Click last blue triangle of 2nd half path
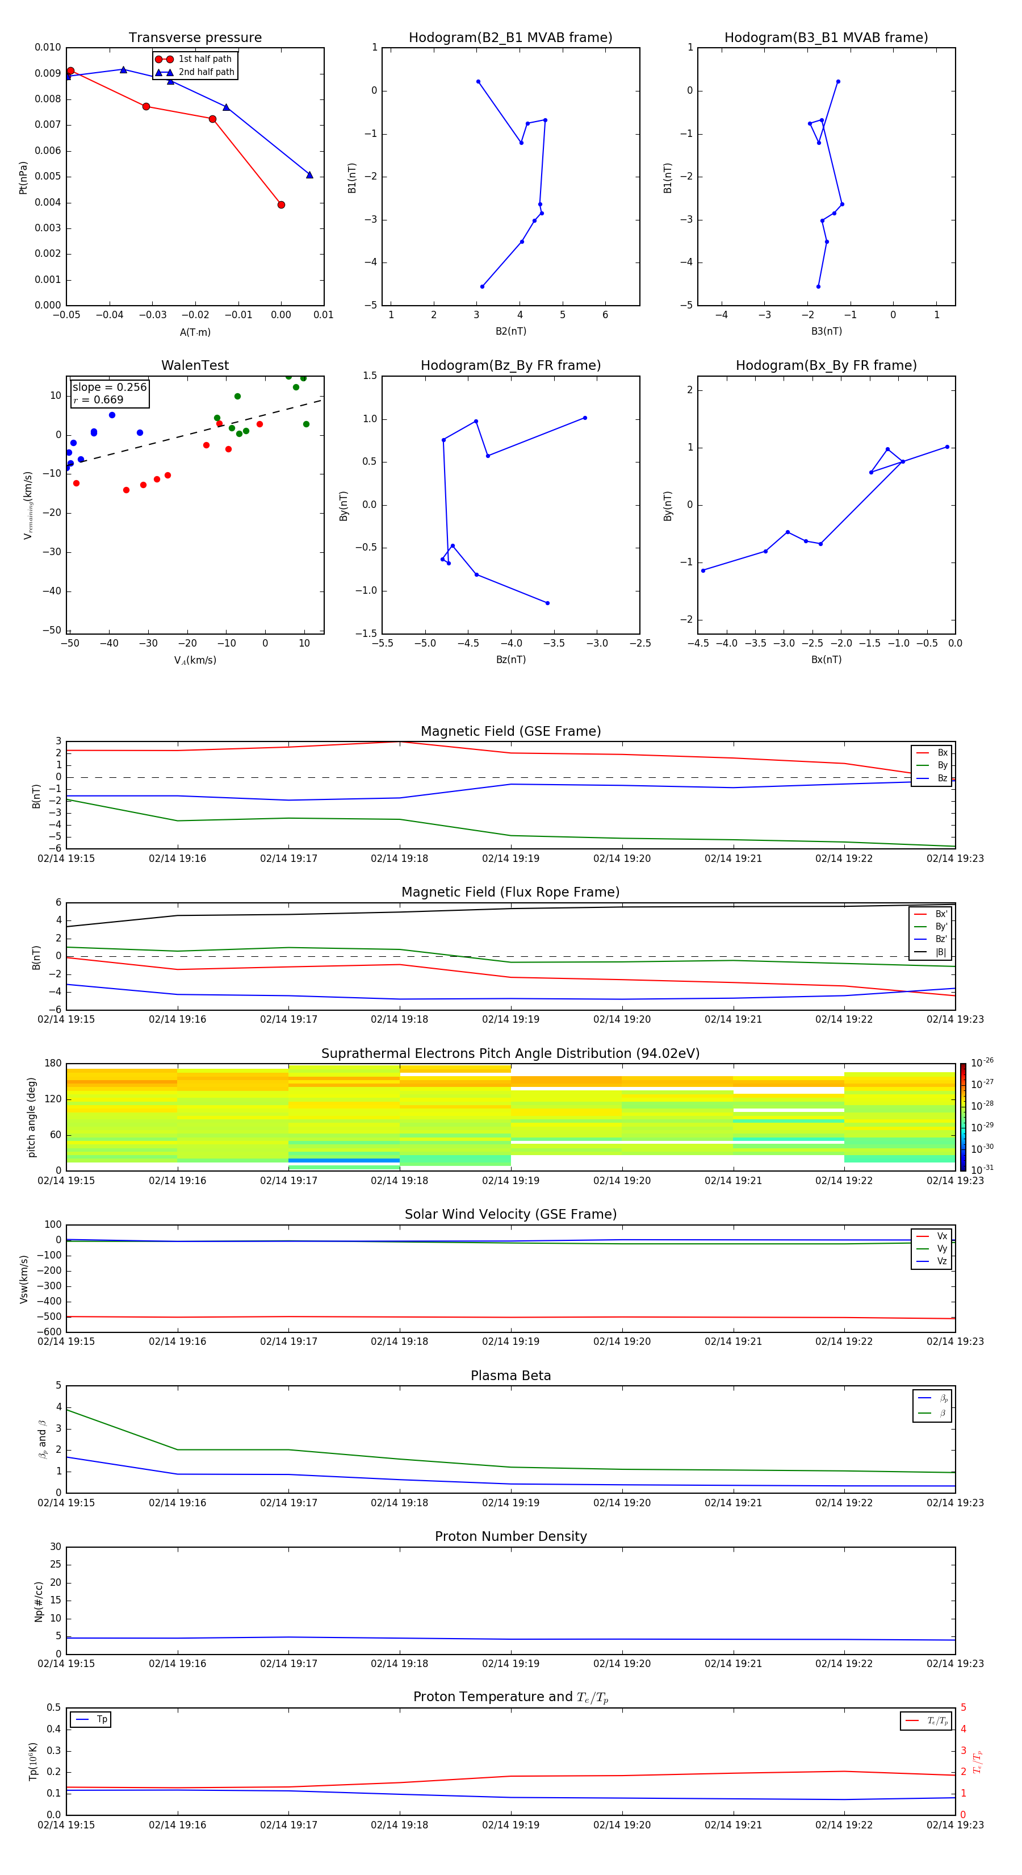 coord(309,174)
